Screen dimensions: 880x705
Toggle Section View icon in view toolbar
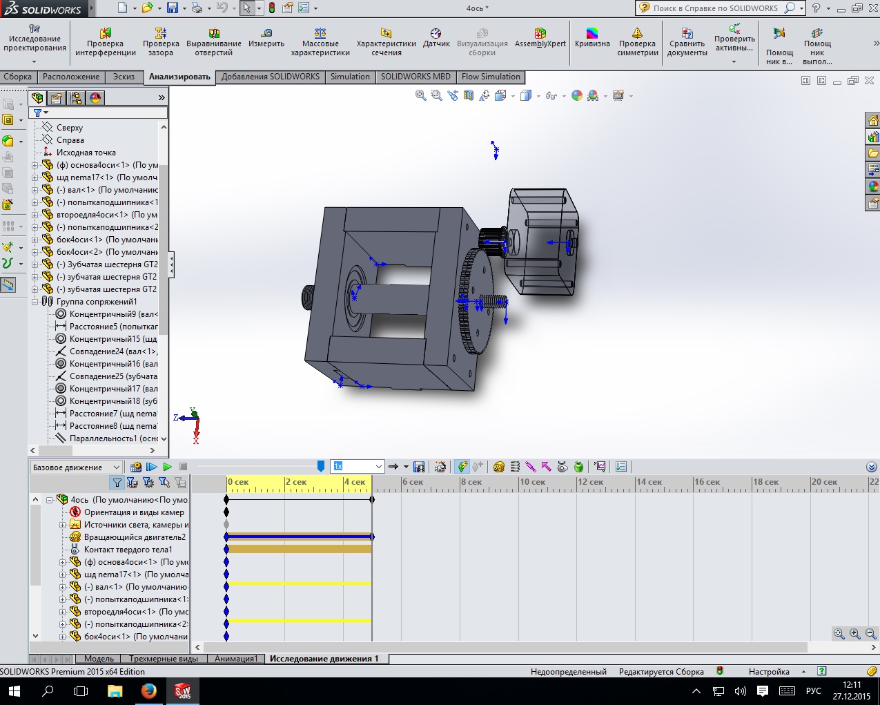(469, 96)
